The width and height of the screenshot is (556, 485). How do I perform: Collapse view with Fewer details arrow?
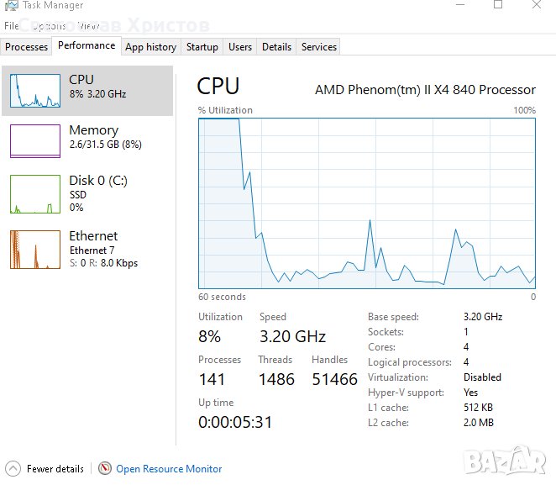point(13,469)
